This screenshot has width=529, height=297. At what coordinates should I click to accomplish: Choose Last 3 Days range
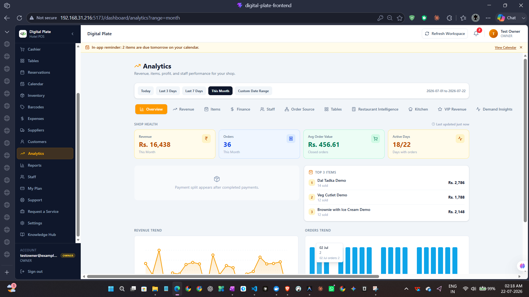coord(168,91)
